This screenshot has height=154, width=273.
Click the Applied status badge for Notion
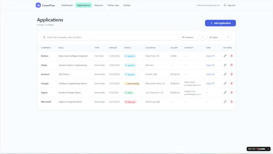click(x=130, y=56)
